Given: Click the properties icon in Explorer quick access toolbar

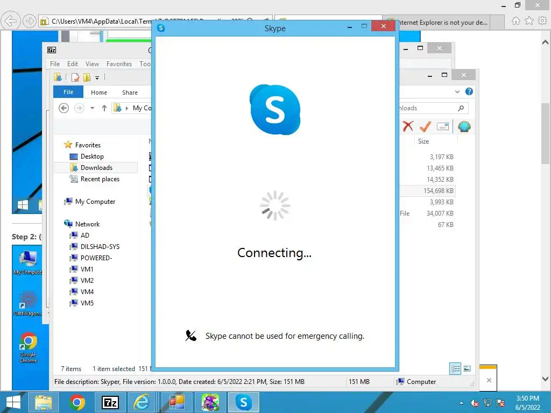Looking at the screenshot, I should (75, 77).
